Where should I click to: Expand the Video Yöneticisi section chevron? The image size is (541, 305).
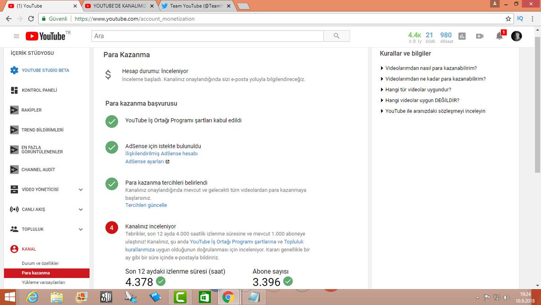[81, 190]
